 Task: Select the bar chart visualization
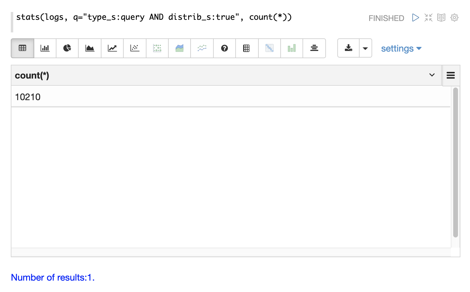(x=45, y=48)
